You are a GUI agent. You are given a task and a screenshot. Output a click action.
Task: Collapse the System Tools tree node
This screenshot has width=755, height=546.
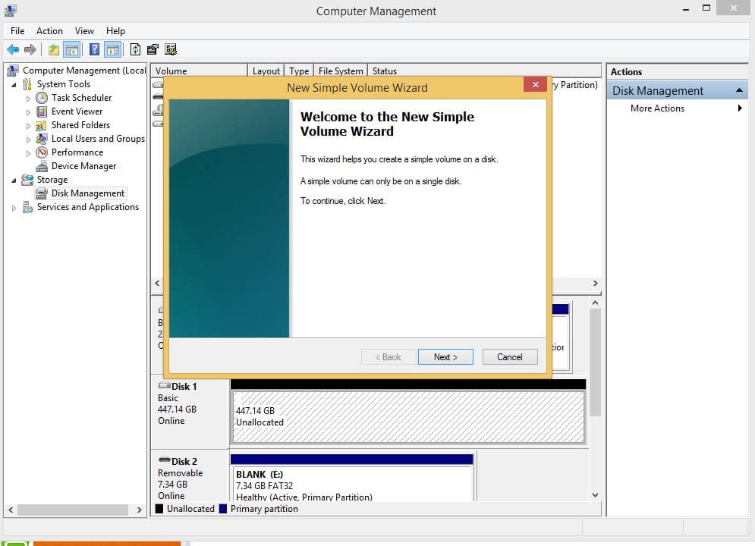tap(14, 85)
